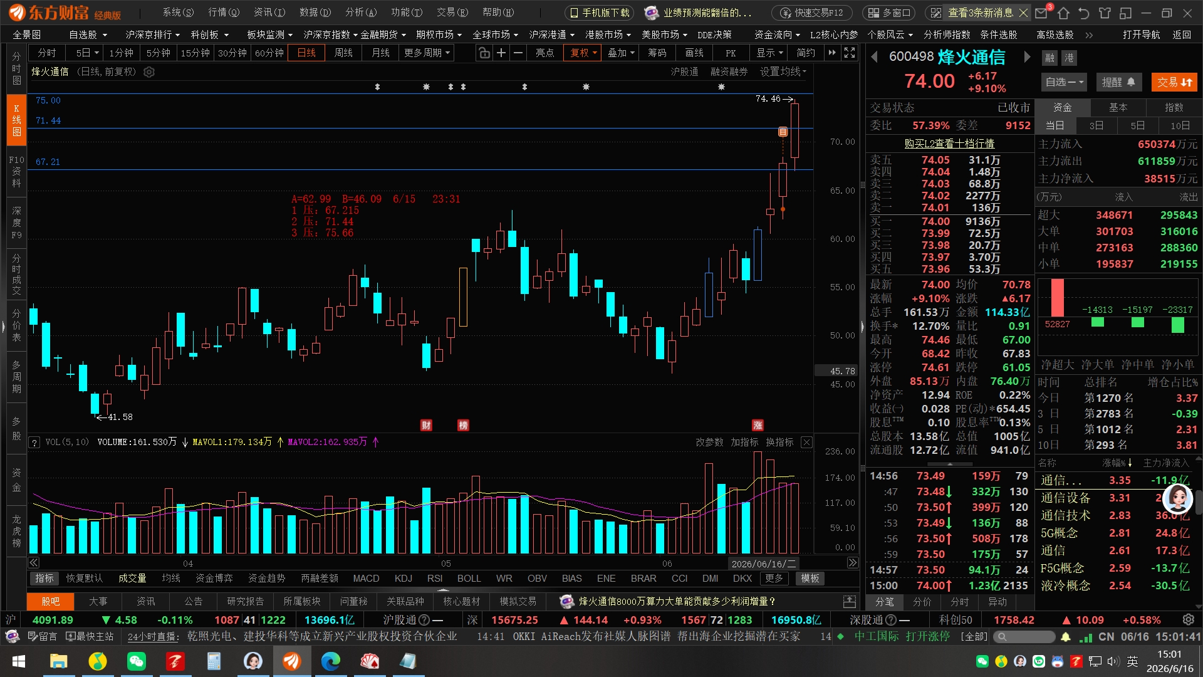Open the 基本 tab in right panel
Viewport: 1203px width, 677px height.
[1118, 108]
